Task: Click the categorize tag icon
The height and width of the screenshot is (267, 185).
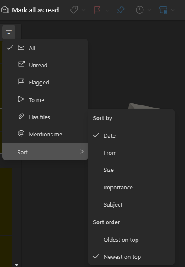Action: (74, 10)
